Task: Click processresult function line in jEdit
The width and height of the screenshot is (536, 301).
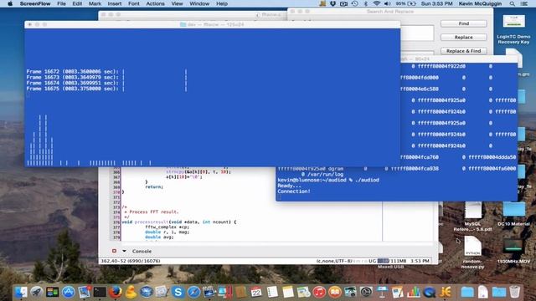Action: pos(179,222)
